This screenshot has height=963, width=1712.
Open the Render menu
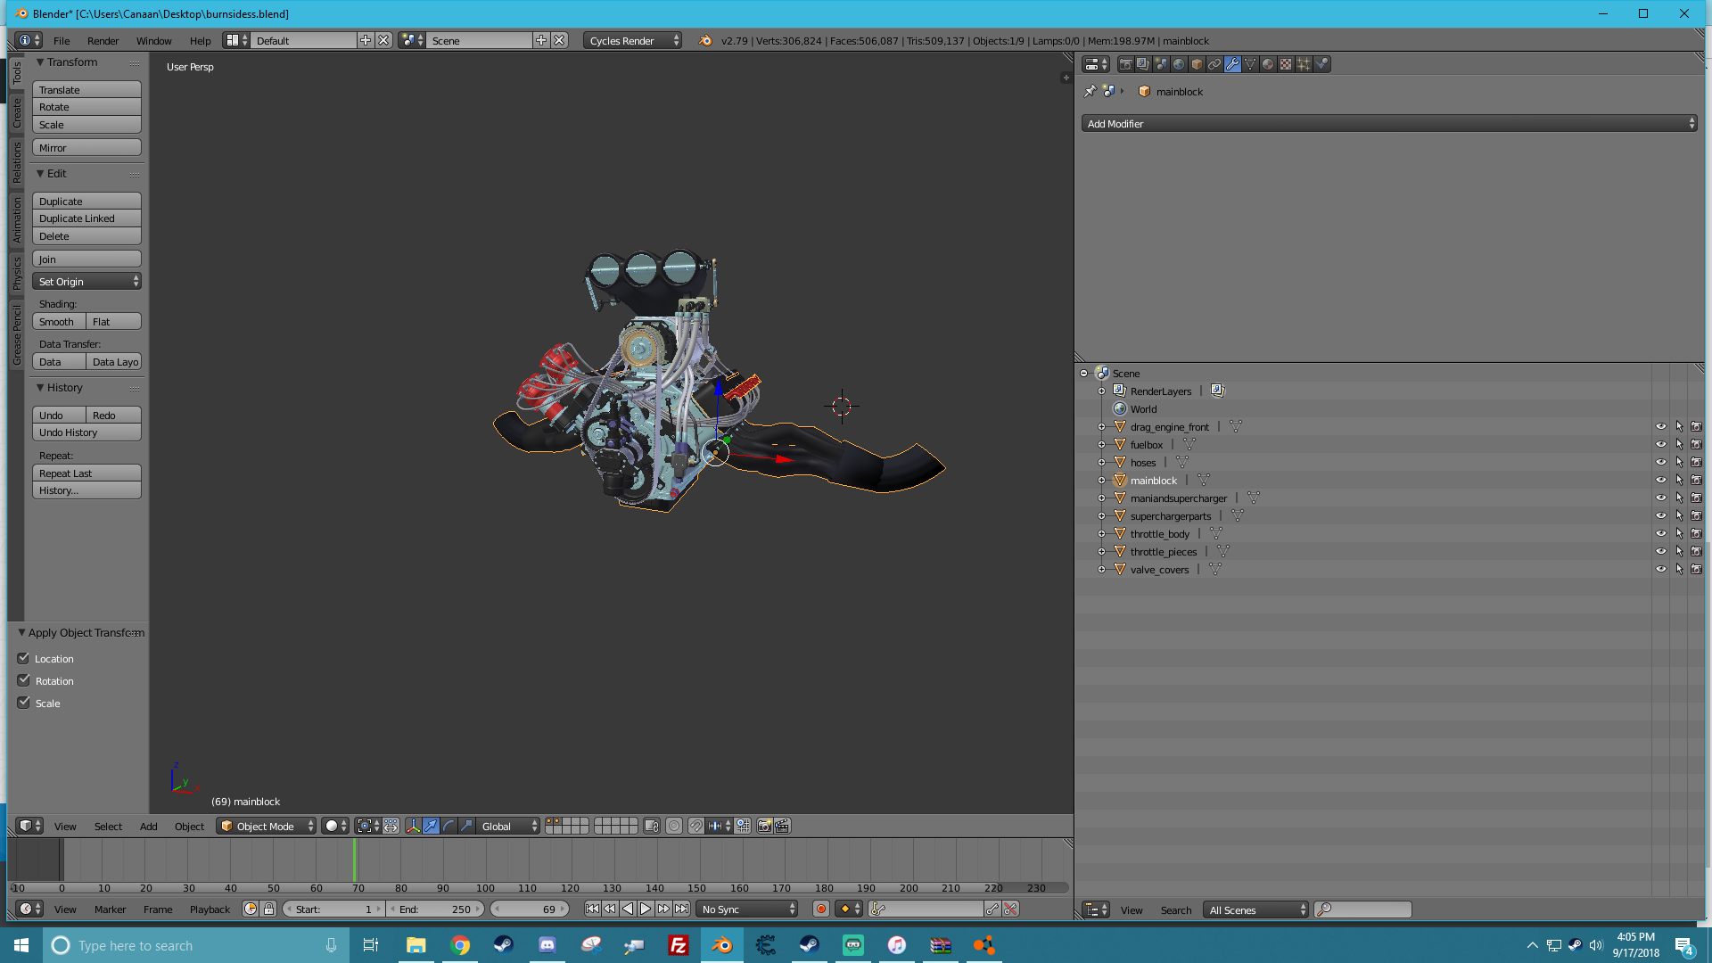pyautogui.click(x=103, y=40)
